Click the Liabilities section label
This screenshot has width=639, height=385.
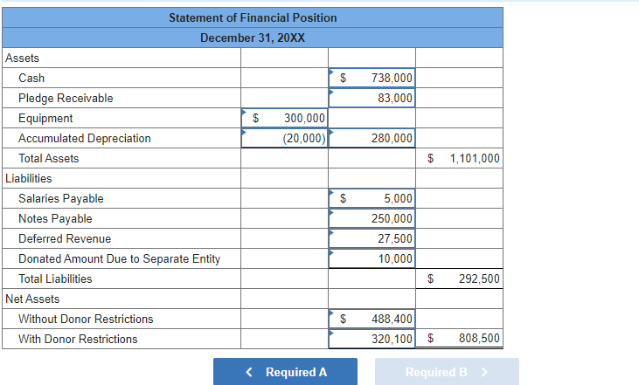click(29, 178)
